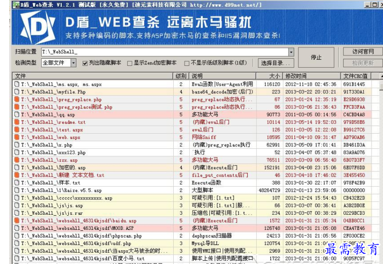Click the file icon of myfile.Php row
Screen dimensions: 383x264
[17, 92]
